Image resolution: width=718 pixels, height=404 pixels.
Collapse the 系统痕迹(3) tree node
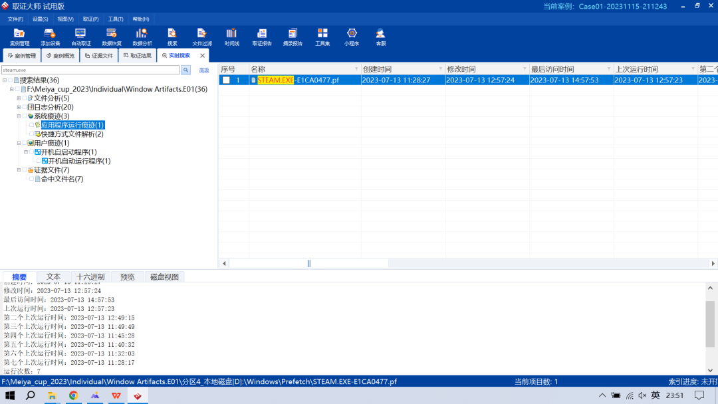pos(19,116)
